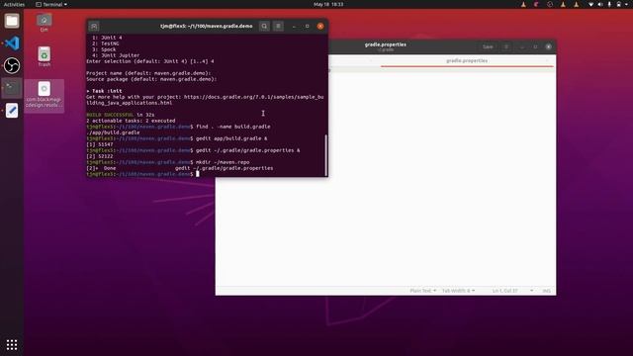This screenshot has height=356, width=633.
Task: Open Plain Text language dropdown in gedit
Action: (x=422, y=291)
